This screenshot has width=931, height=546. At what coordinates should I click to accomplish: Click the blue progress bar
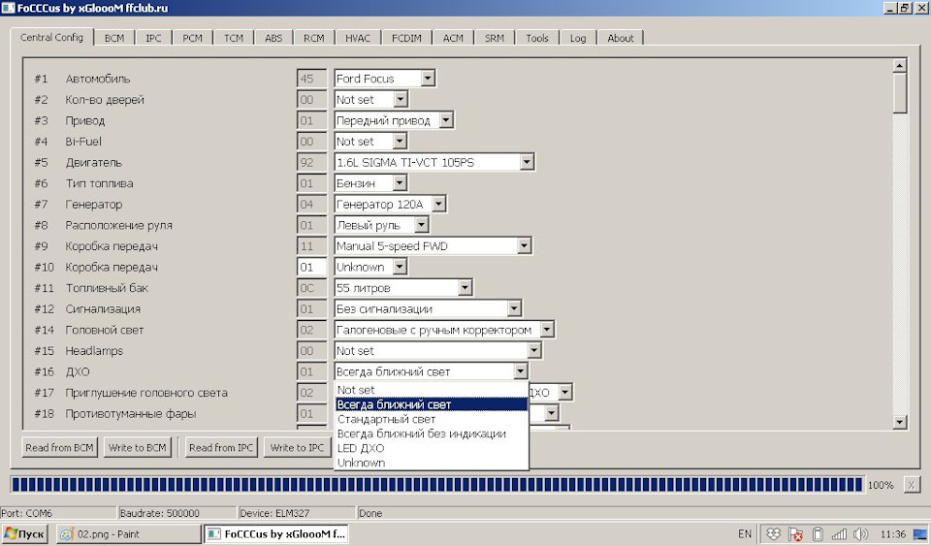point(436,485)
